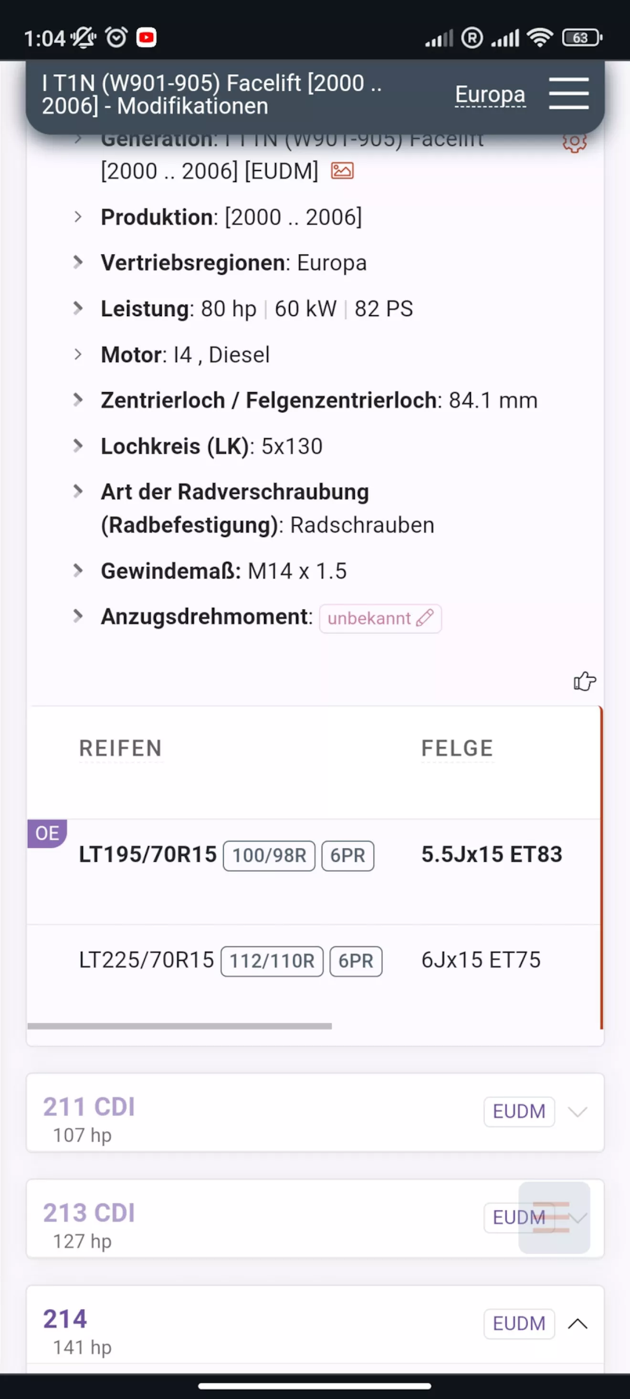
Task: Click the generation image gallery icon
Action: coord(343,171)
